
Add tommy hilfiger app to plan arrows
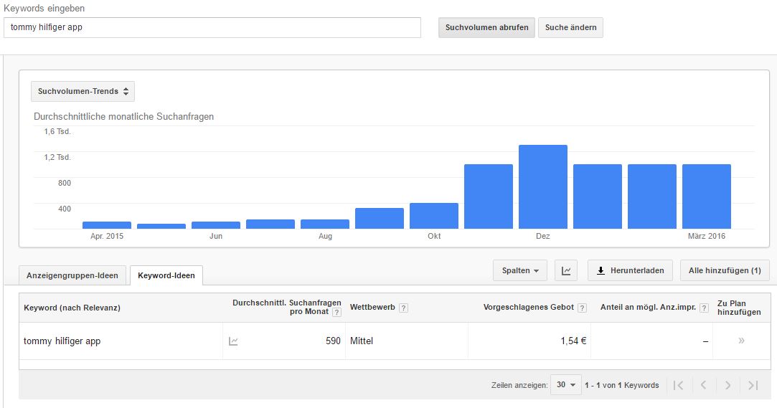point(741,341)
